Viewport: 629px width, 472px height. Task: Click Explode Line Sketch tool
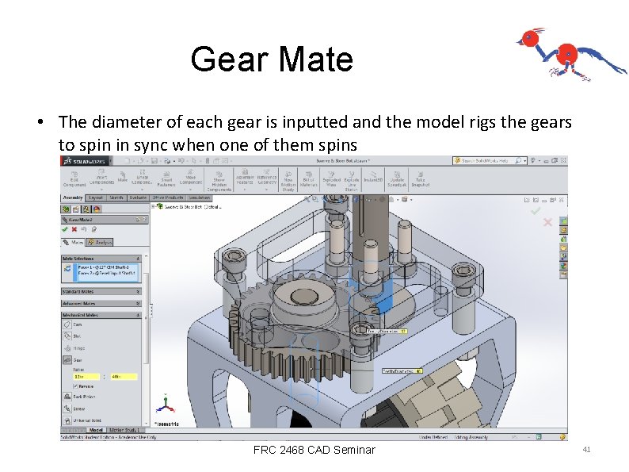[351, 181]
